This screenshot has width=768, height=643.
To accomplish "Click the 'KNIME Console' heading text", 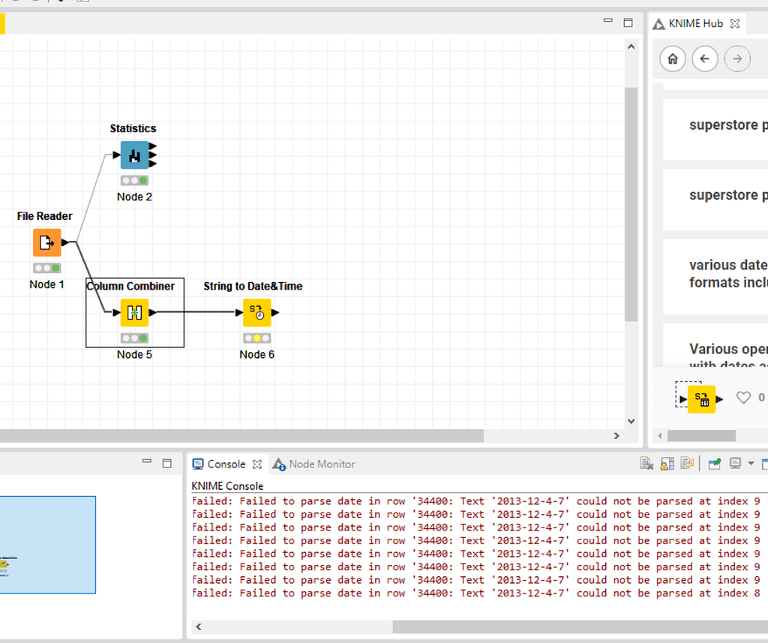I will pos(227,485).
